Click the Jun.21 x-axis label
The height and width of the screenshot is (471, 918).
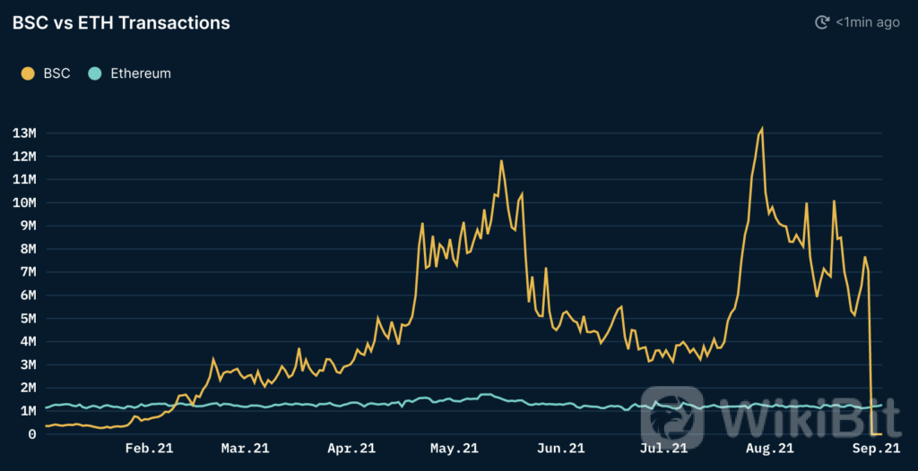click(x=560, y=449)
